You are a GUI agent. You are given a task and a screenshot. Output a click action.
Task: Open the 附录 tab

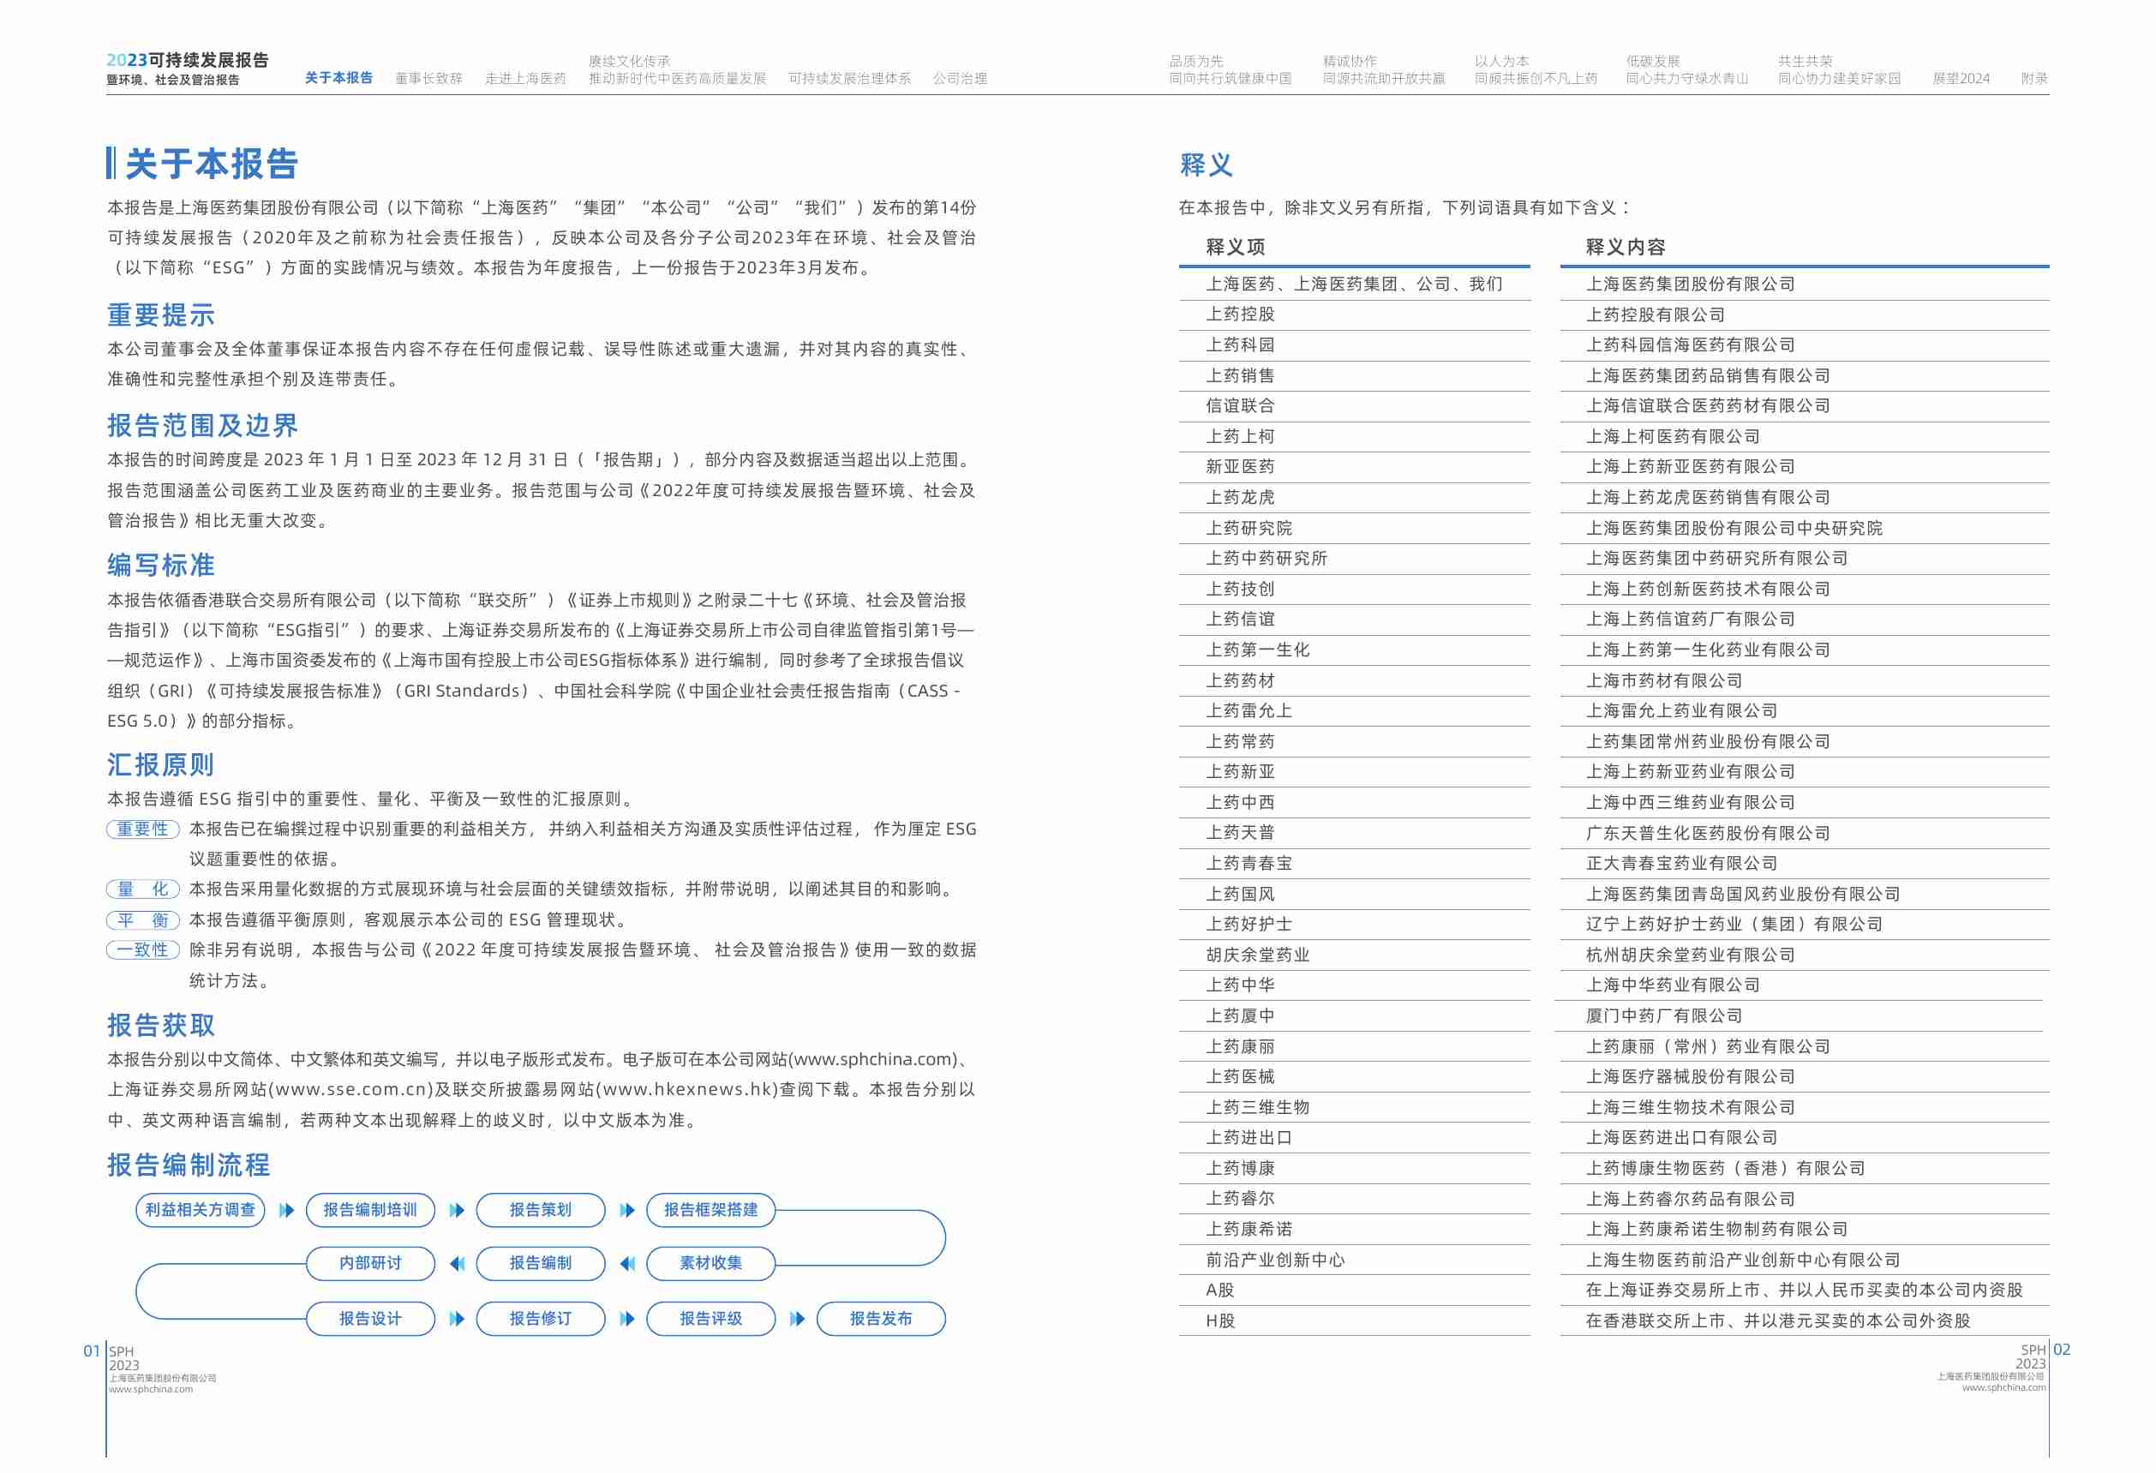tap(2034, 79)
